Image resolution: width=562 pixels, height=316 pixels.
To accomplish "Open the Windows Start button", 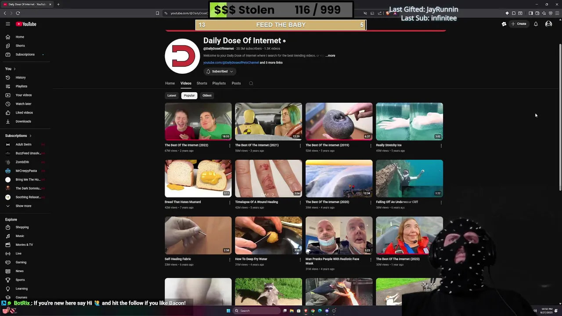I will click(228, 311).
